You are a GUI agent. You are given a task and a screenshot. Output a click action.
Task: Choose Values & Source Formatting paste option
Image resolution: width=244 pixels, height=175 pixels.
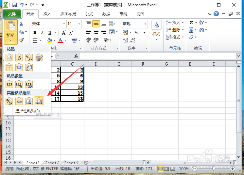[29, 84]
